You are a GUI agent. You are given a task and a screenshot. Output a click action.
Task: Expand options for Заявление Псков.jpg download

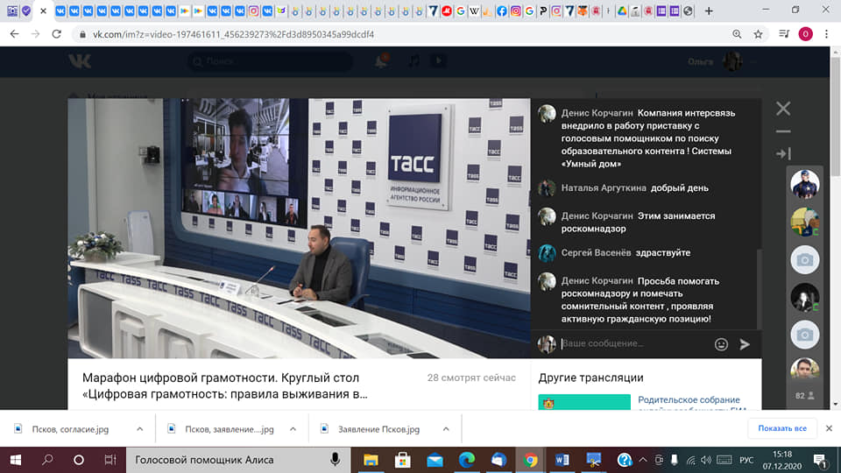click(x=446, y=429)
